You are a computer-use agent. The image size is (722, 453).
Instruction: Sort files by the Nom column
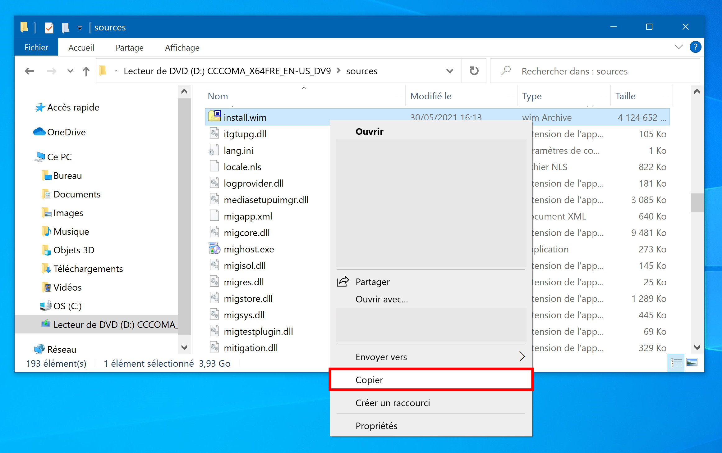click(305, 96)
